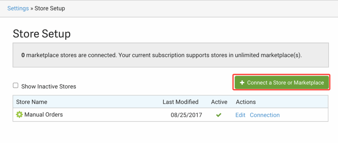The height and width of the screenshot is (143, 338).
Task: Select the Manual Orders store name
Action: click(44, 115)
